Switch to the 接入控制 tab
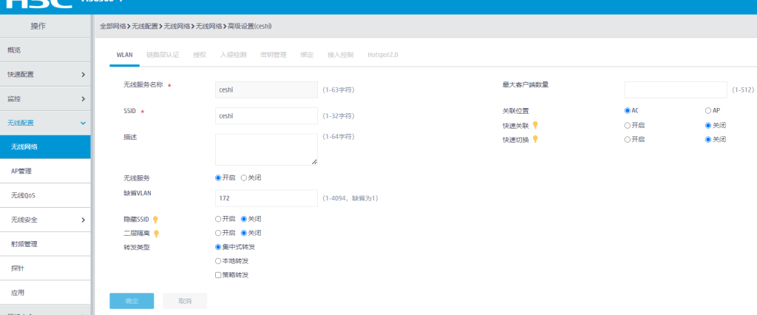The width and height of the screenshot is (757, 315). pos(340,55)
